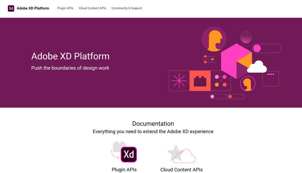Click the pink asterisk tile in hero art
Viewport: 302px width, 173px height.
[179, 81]
